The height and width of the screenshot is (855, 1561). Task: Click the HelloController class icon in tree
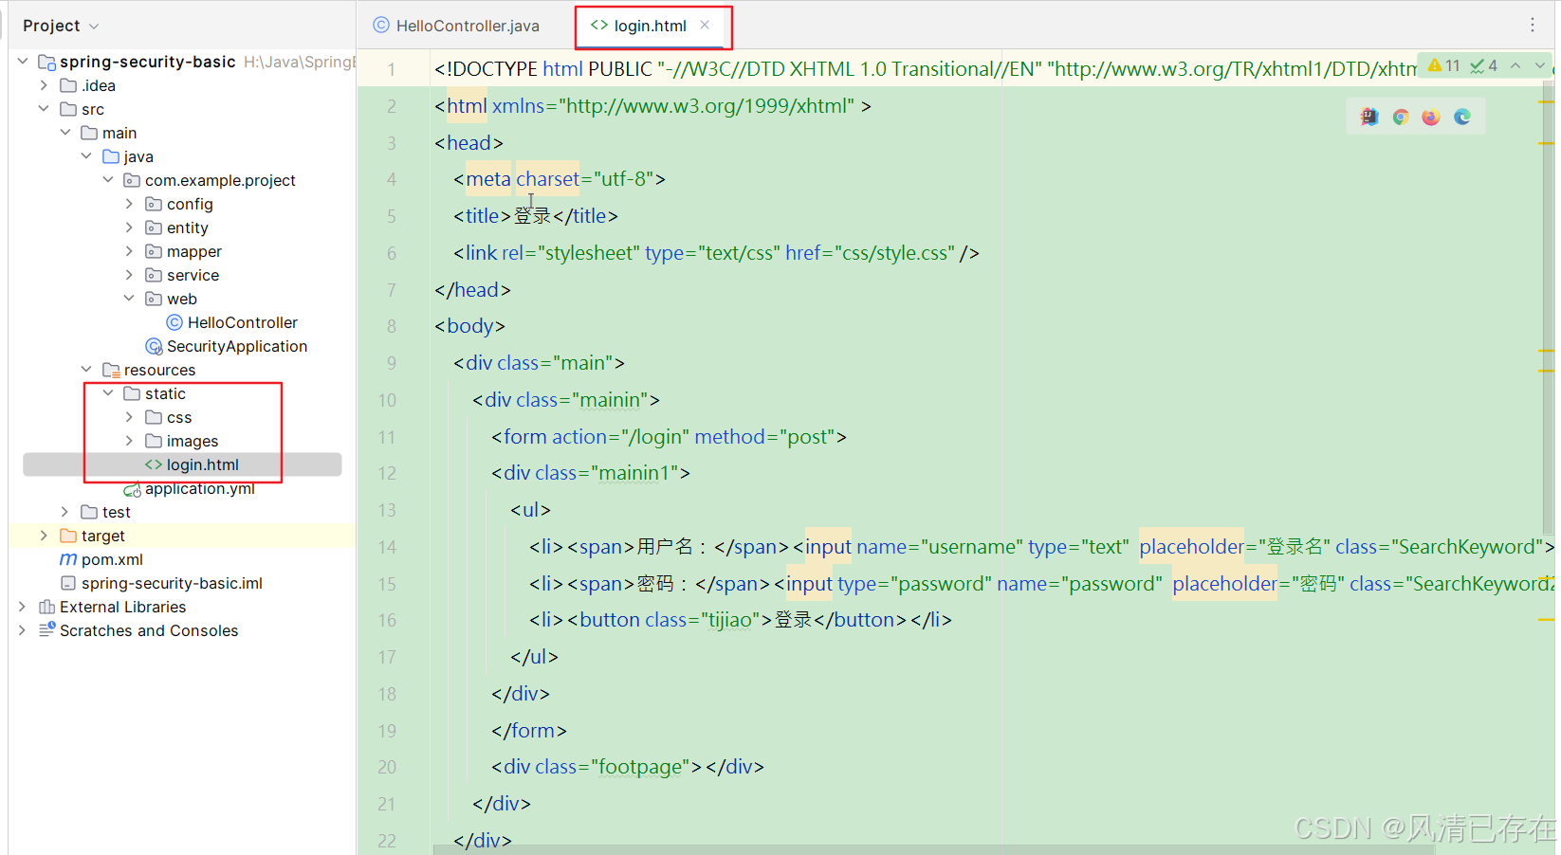coord(174,322)
